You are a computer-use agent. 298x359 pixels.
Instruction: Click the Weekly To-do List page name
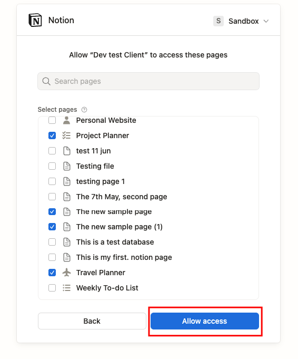coord(107,288)
